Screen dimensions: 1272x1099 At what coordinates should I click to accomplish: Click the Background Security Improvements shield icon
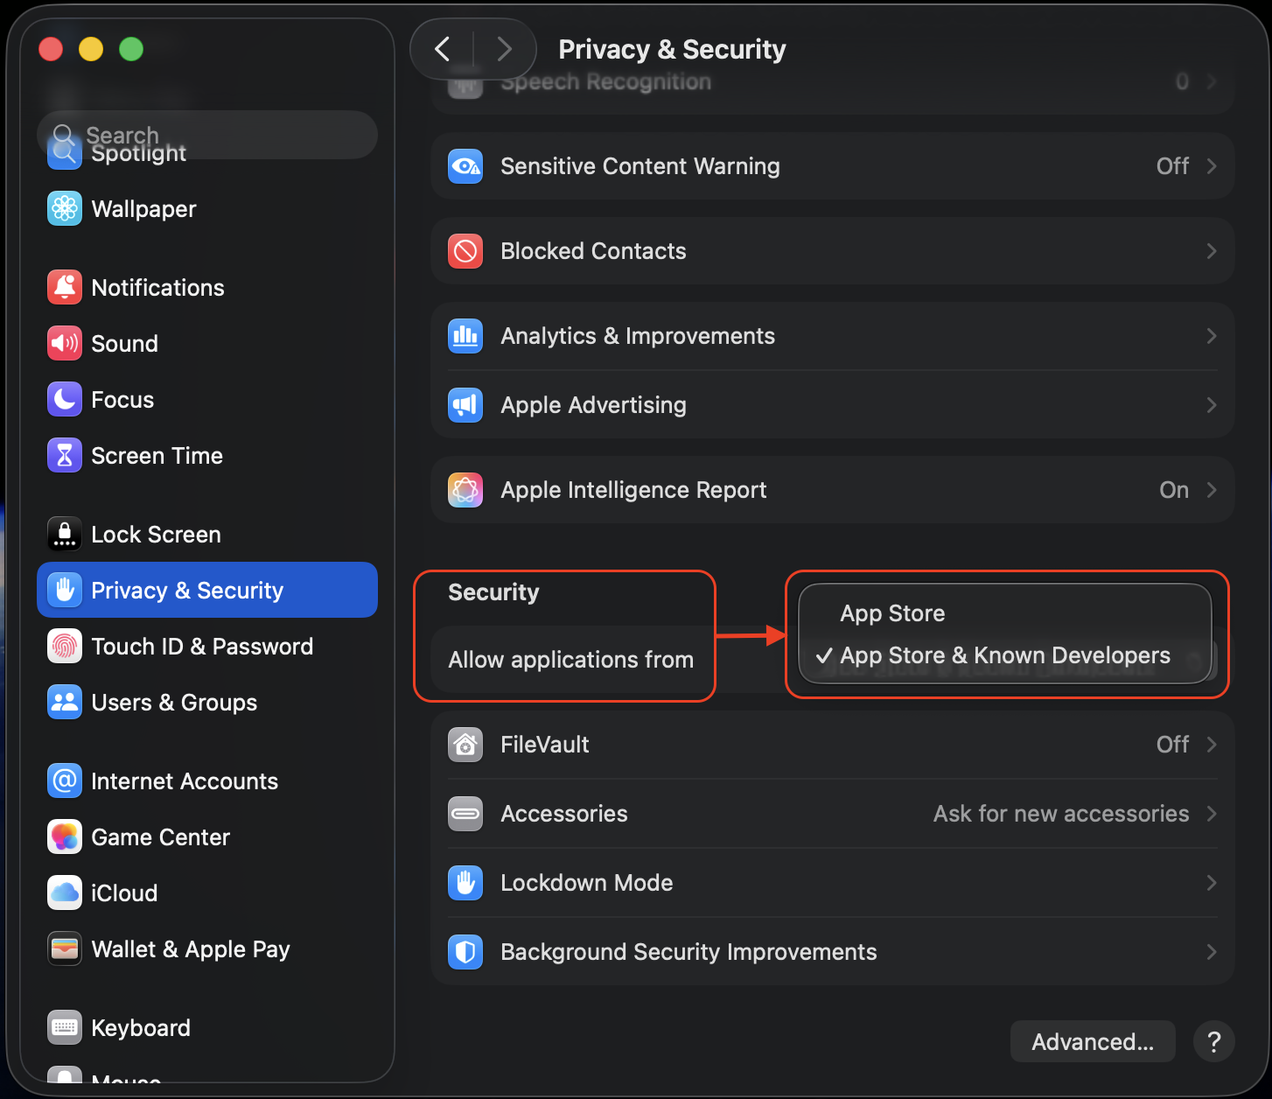[x=465, y=952]
